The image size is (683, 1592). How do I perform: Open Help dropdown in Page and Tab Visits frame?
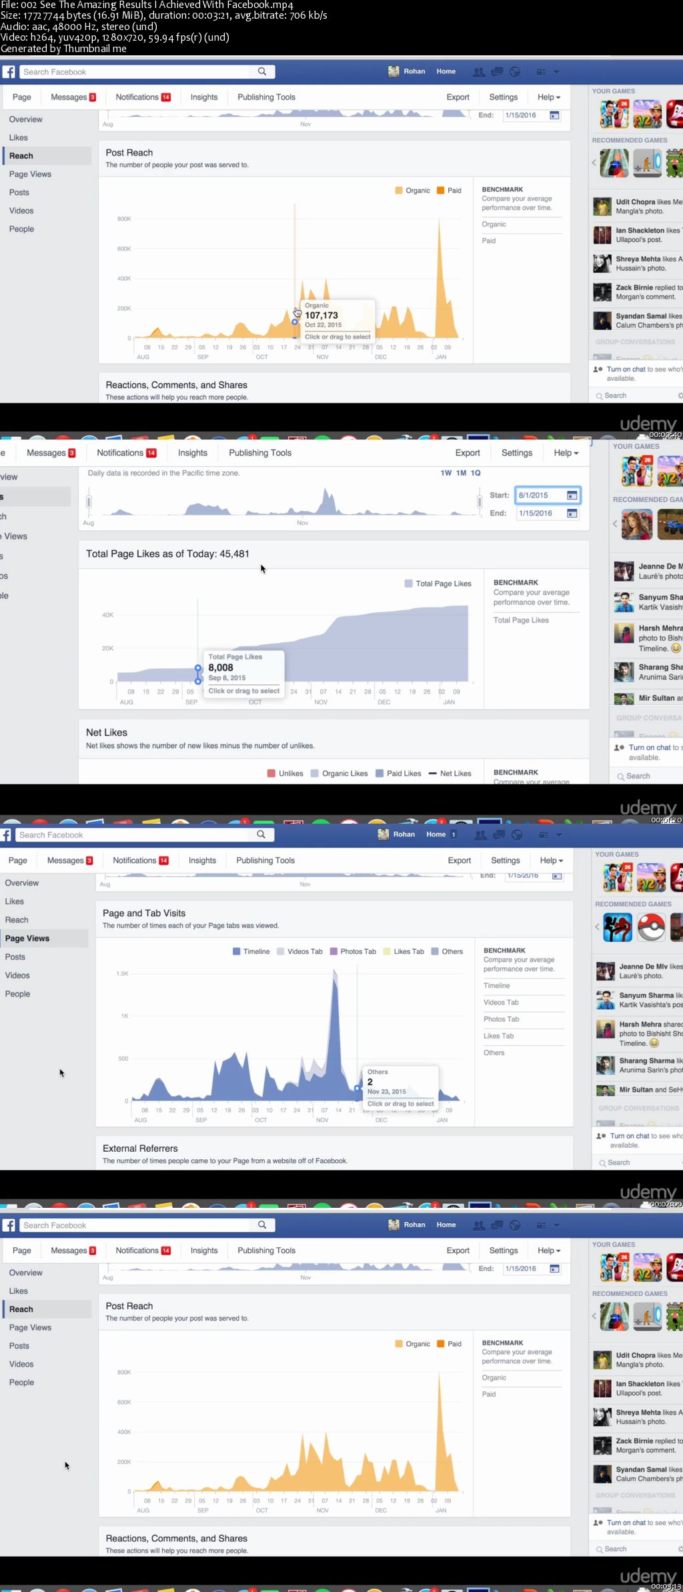point(552,860)
